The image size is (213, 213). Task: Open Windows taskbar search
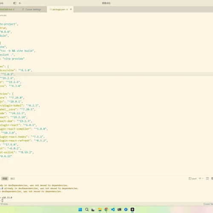coord(87,210)
